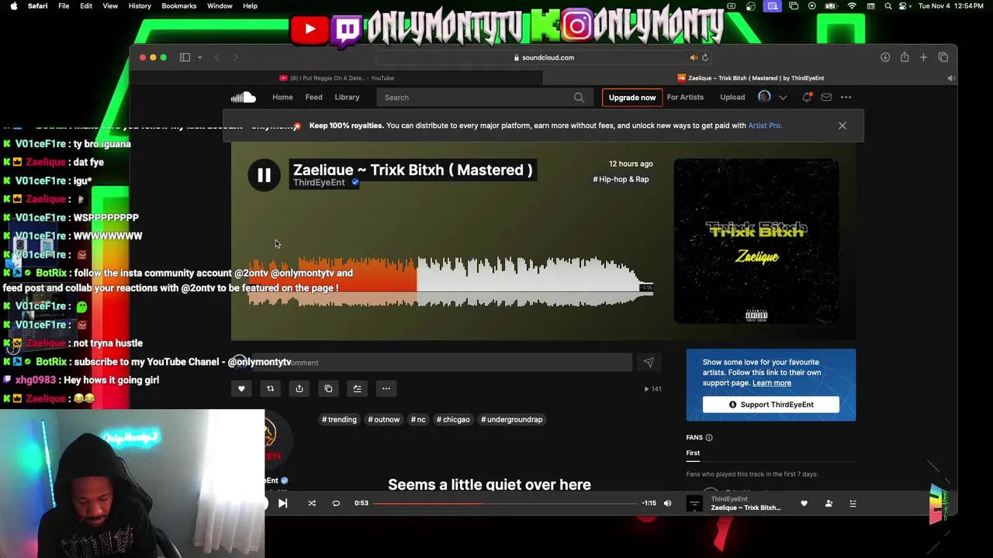This screenshot has height=558, width=993.
Task: Open the Learn more link
Action: [x=772, y=383]
